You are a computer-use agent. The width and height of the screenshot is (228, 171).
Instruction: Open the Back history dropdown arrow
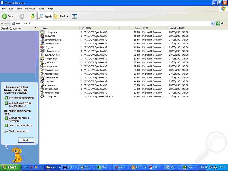(x=16, y=16)
